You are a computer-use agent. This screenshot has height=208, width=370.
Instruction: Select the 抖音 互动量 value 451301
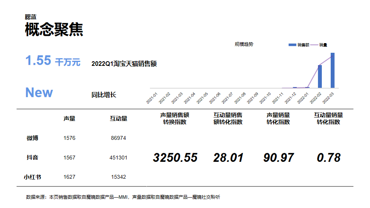point(118,158)
